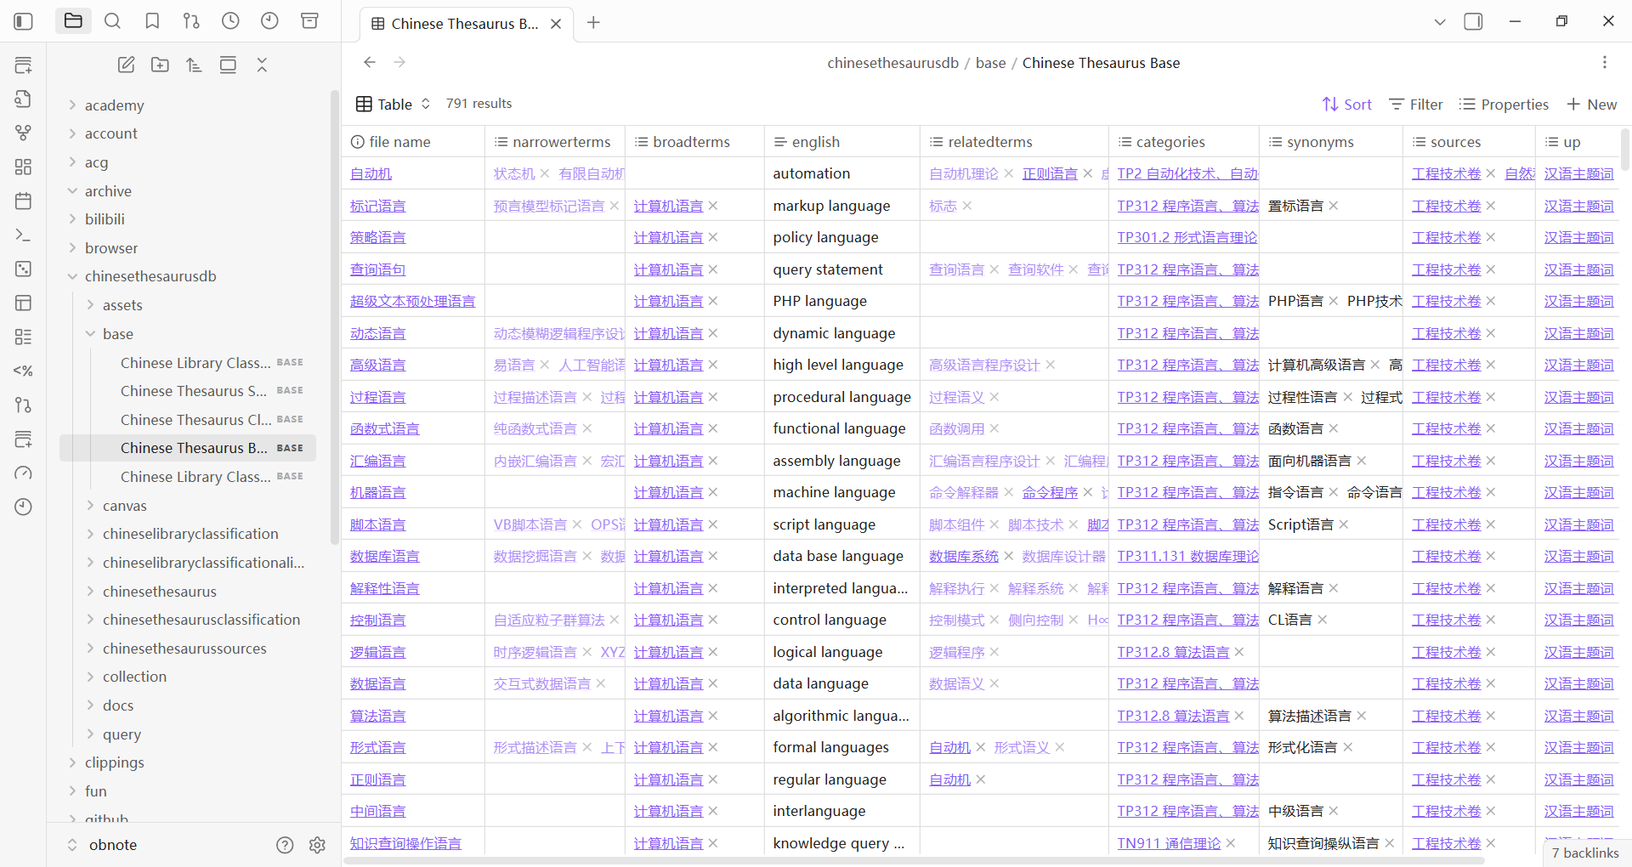Collapse all folders in explorer

point(262,65)
